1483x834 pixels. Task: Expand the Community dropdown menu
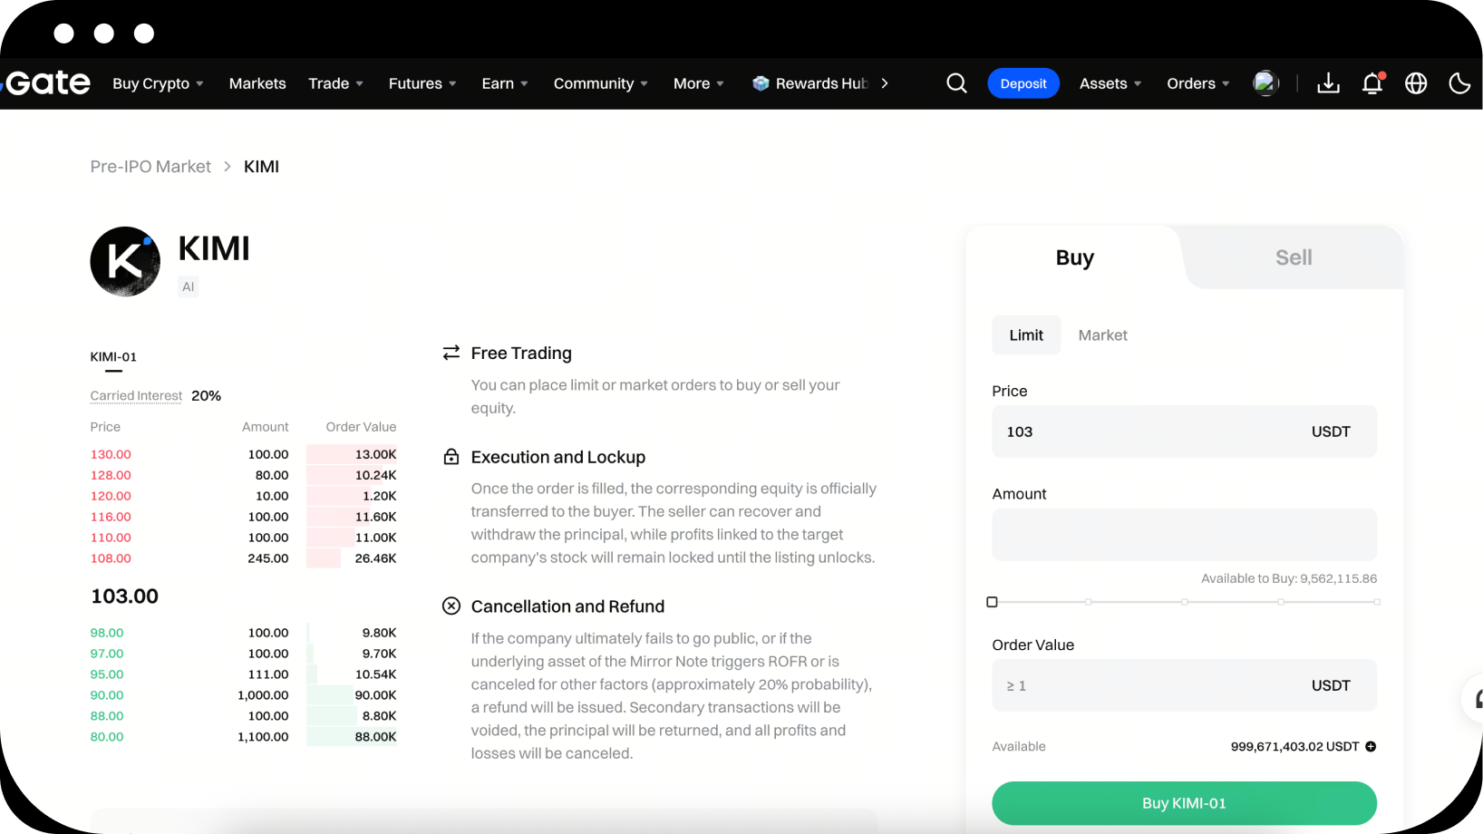click(x=601, y=83)
